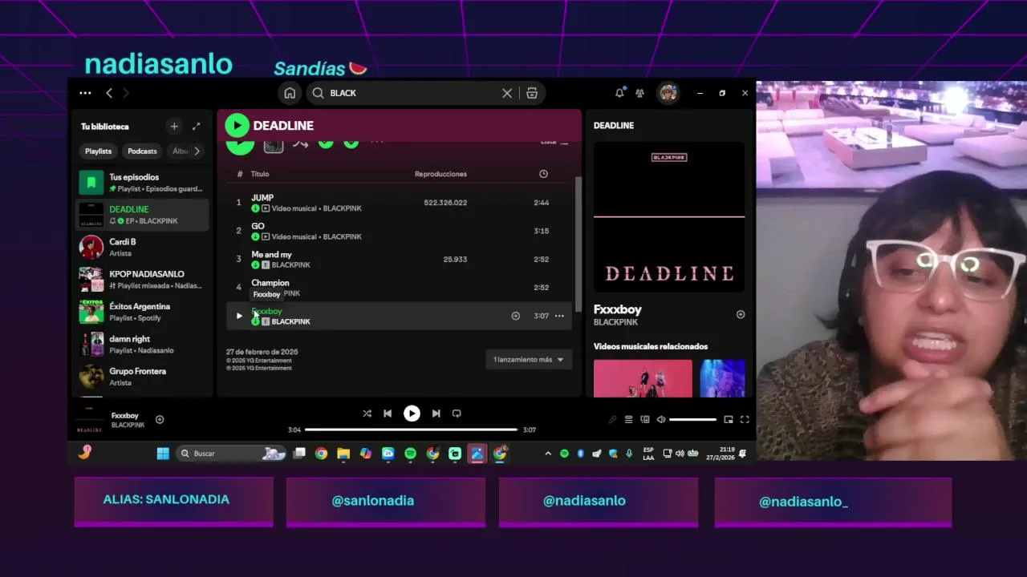Mute with the speaker volume icon
Screen dimensions: 1027x577
(x=661, y=420)
